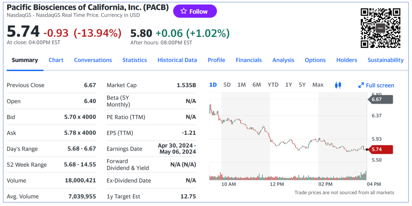Show the YTD chart range

pyautogui.click(x=273, y=85)
